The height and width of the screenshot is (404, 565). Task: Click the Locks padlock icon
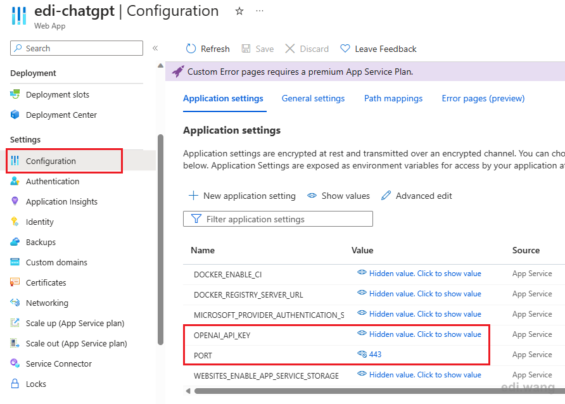click(15, 384)
